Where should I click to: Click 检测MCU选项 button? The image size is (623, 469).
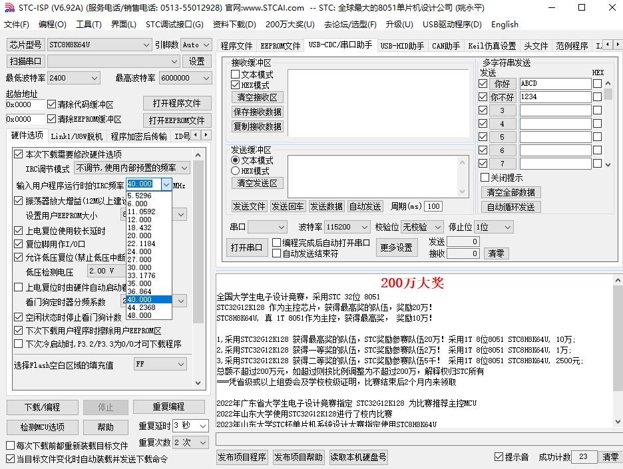coord(42,427)
